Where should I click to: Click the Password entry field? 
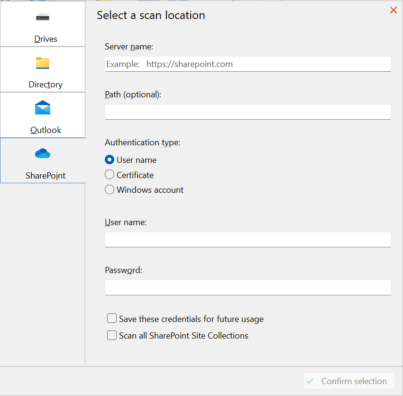(x=247, y=287)
